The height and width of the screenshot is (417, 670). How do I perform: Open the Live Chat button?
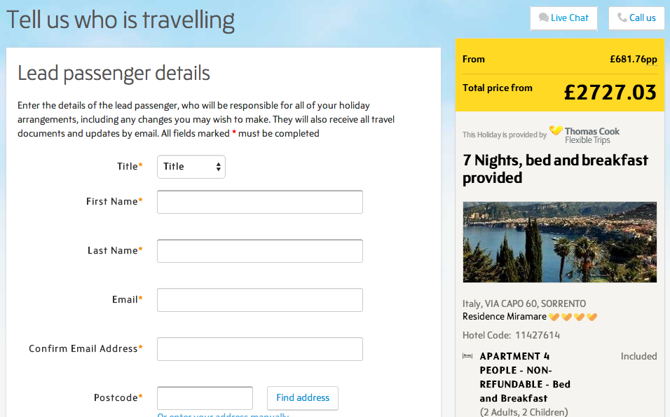click(563, 18)
